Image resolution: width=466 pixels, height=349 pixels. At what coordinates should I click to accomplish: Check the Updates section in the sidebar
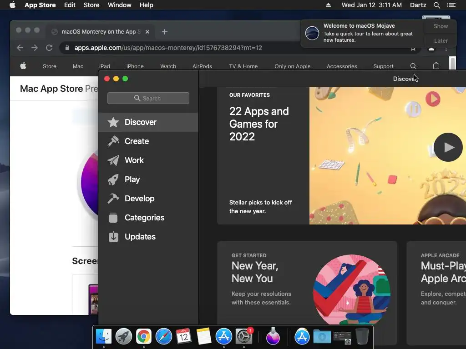point(148,236)
